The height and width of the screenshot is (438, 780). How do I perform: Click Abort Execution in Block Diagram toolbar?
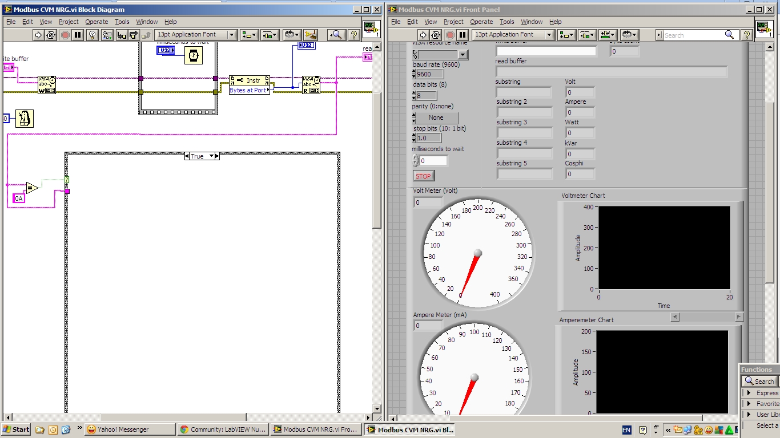click(65, 35)
